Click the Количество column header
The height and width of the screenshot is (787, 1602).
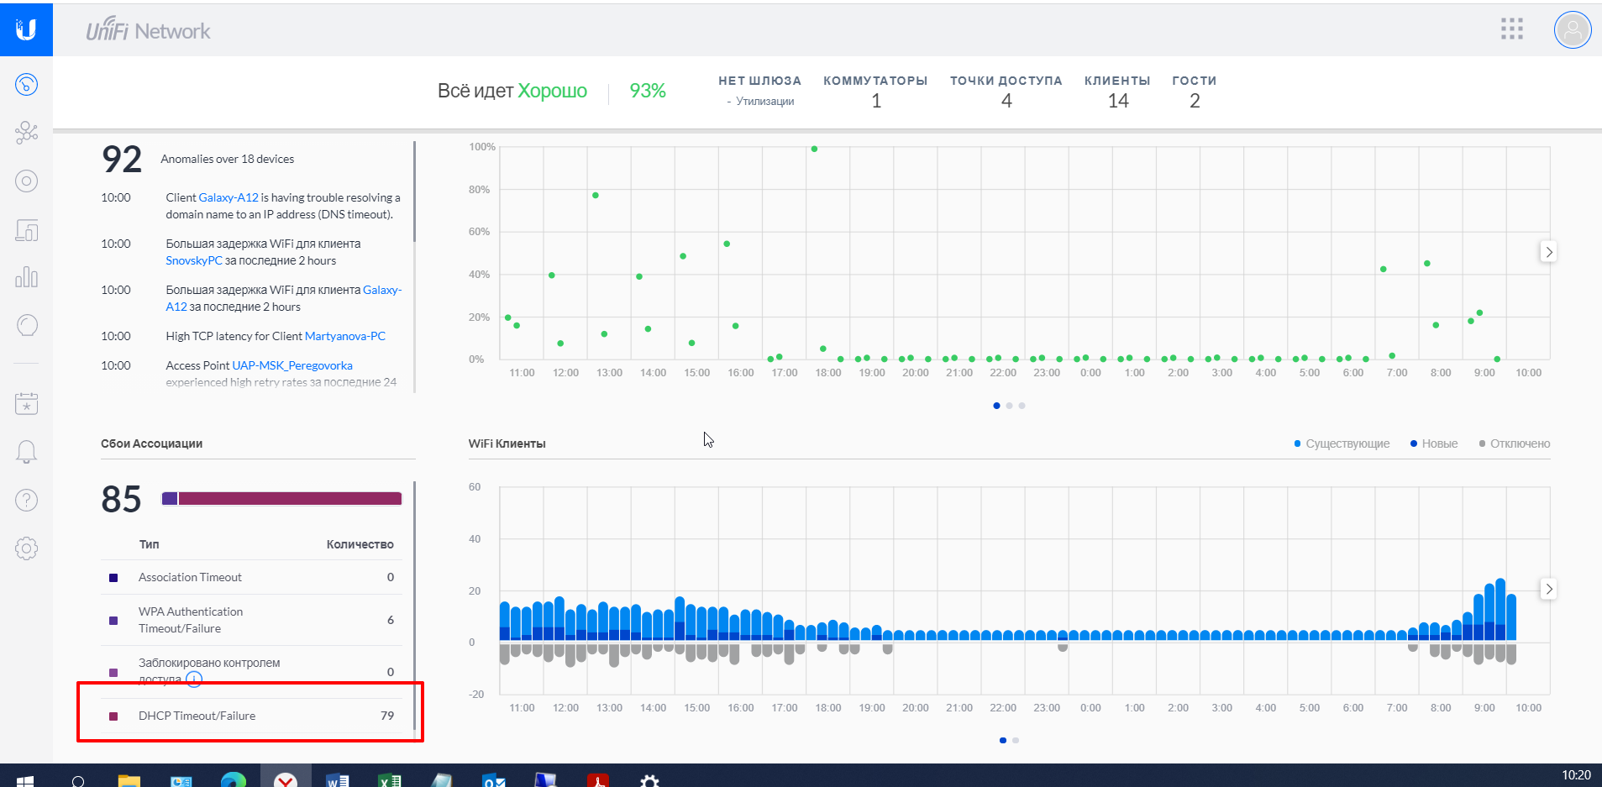(360, 544)
